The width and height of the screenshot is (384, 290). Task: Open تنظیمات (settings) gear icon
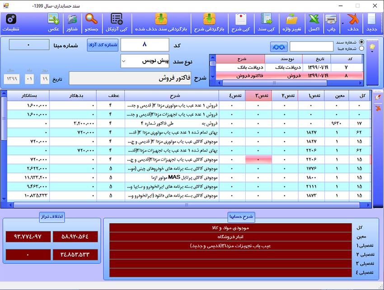(11, 19)
